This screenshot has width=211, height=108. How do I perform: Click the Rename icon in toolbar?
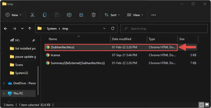pos(69,15)
